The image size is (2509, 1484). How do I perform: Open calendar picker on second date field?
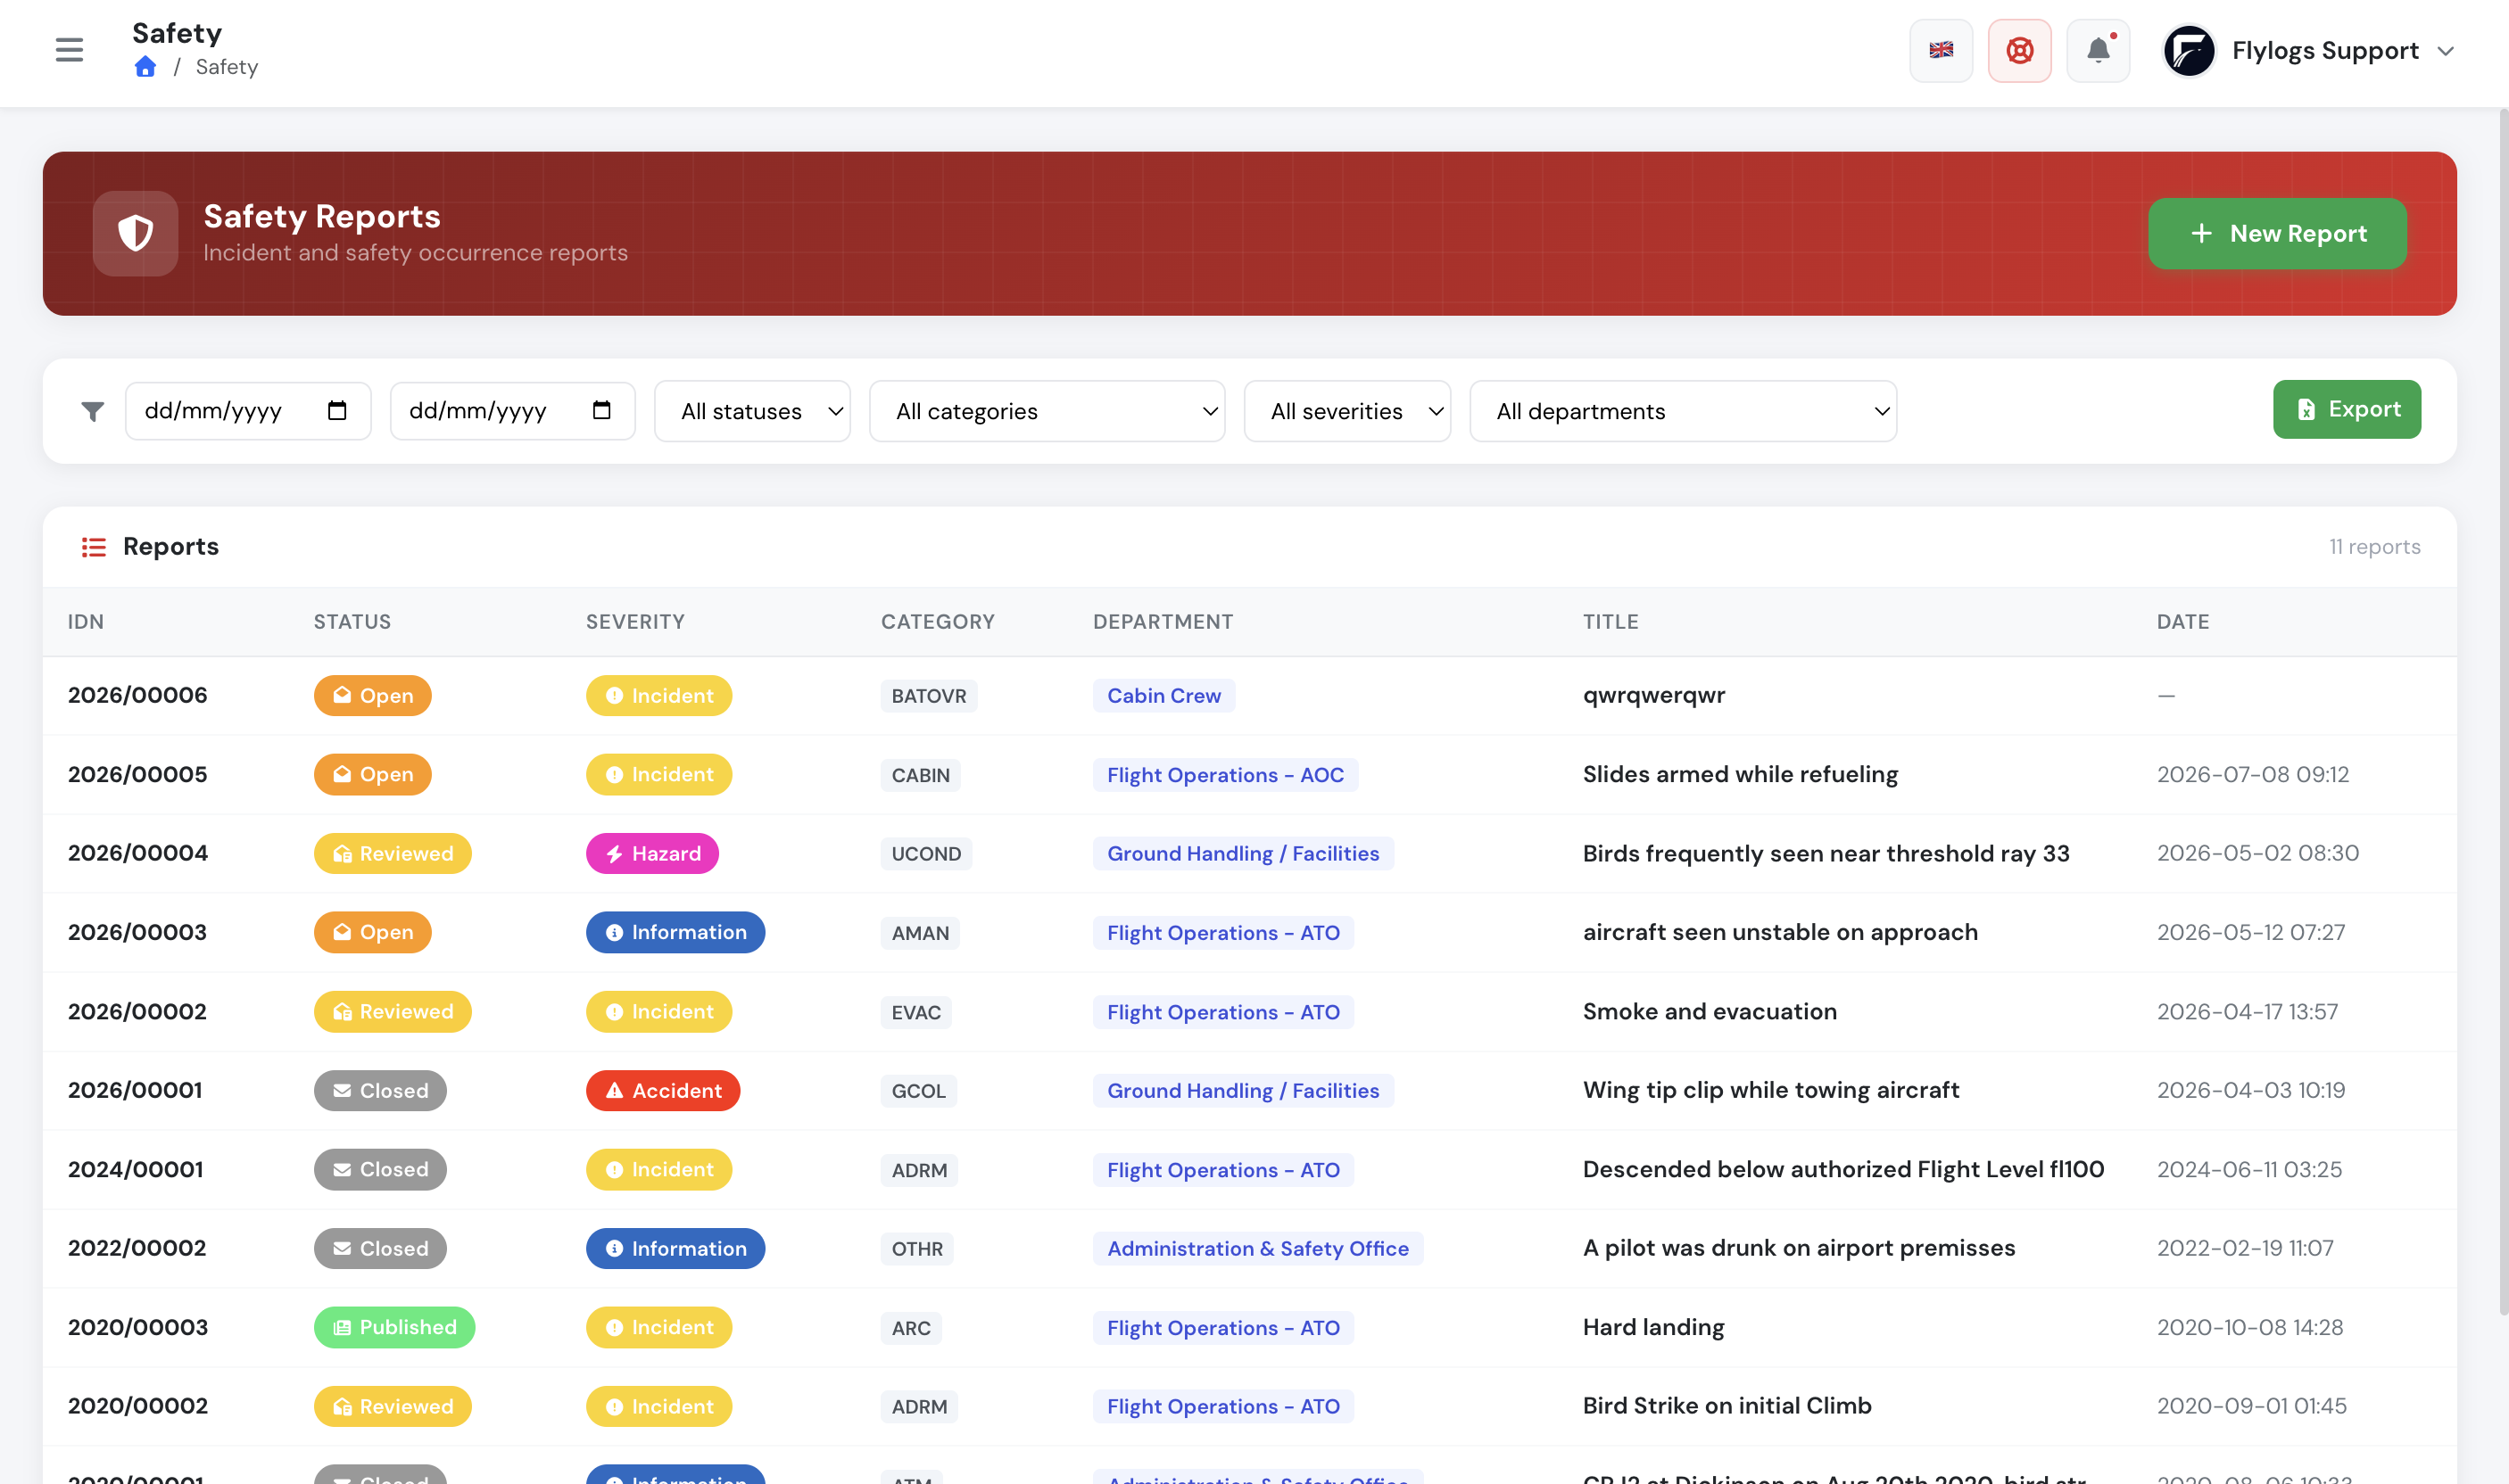pyautogui.click(x=601, y=410)
